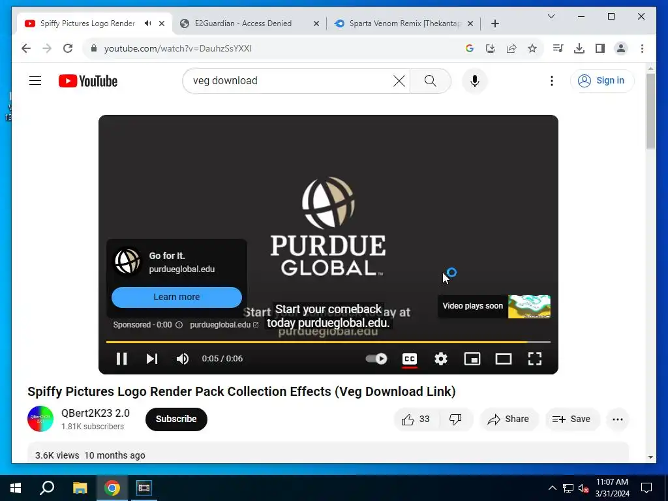Screen dimensions: 668x501
Task: Click Learn more on Purdue ad
Action: pyautogui.click(x=176, y=297)
